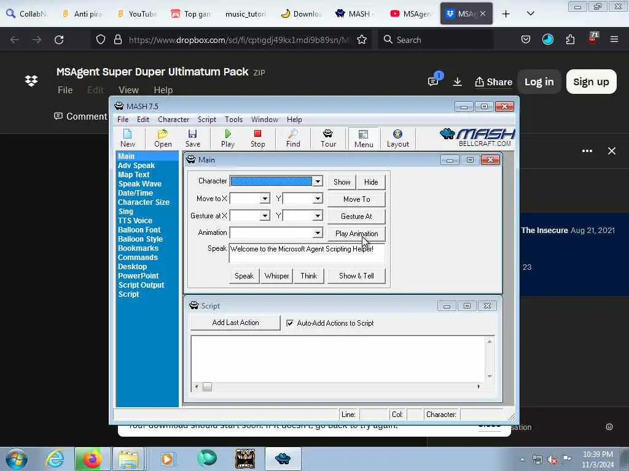Viewport: 629px width, 471px height.
Task: Click the Think button
Action: tap(308, 276)
